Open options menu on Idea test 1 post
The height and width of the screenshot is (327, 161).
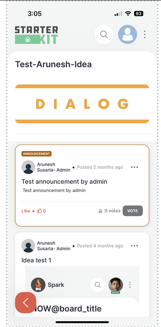[134, 246]
